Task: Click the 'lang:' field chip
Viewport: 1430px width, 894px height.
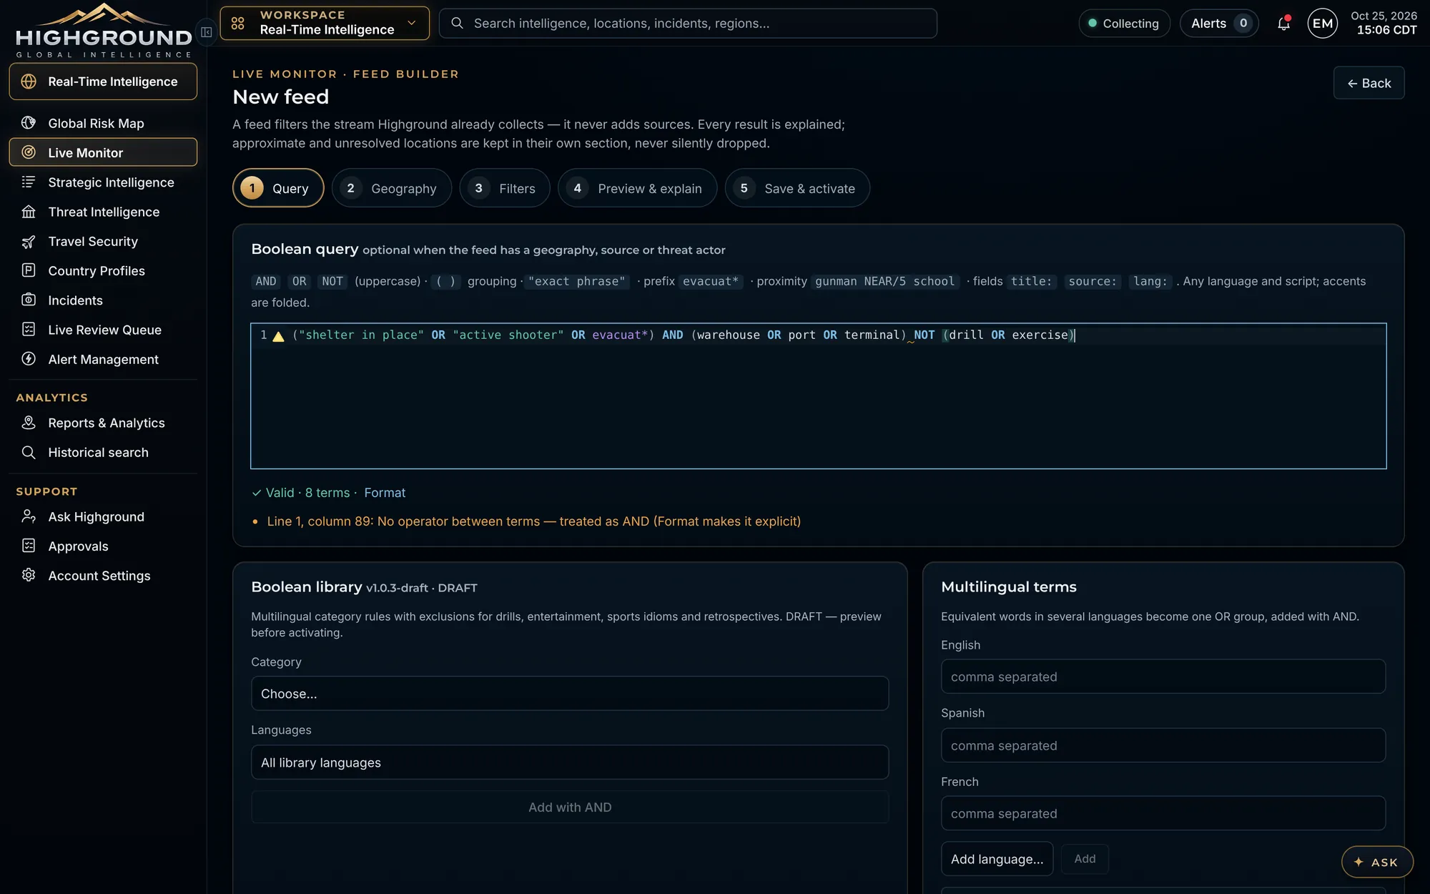Action: (1150, 281)
